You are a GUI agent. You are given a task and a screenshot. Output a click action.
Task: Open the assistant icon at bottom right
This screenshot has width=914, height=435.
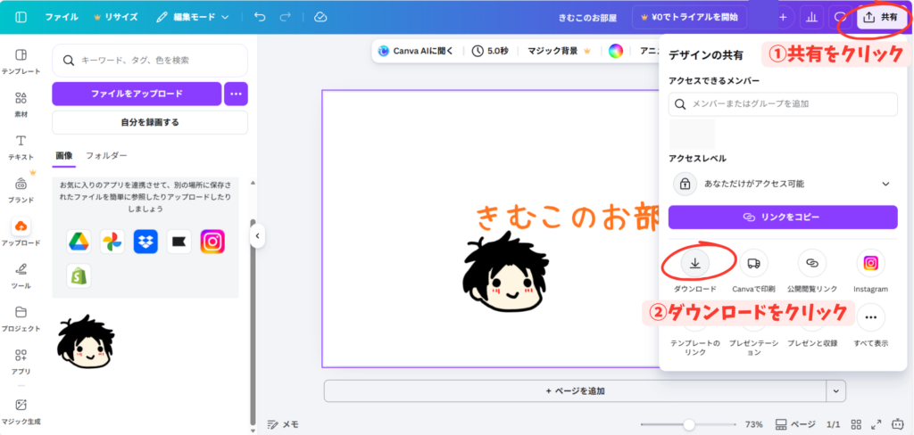pyautogui.click(x=898, y=424)
